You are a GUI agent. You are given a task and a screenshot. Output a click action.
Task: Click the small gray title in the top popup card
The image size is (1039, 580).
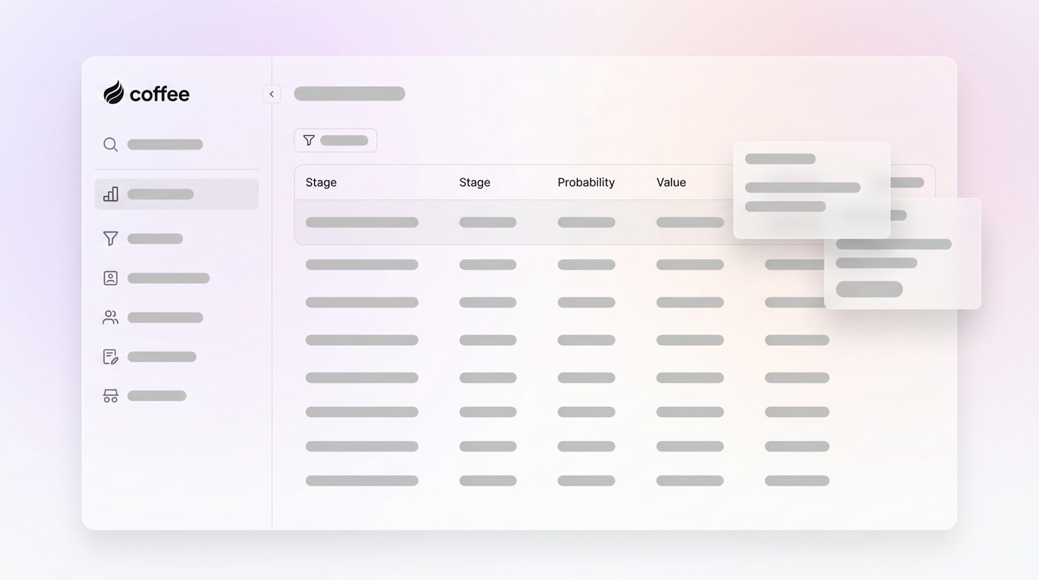(x=779, y=159)
